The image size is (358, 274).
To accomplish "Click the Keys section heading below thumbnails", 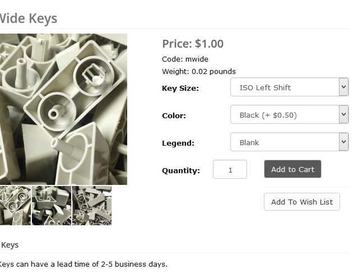I will tap(10, 245).
